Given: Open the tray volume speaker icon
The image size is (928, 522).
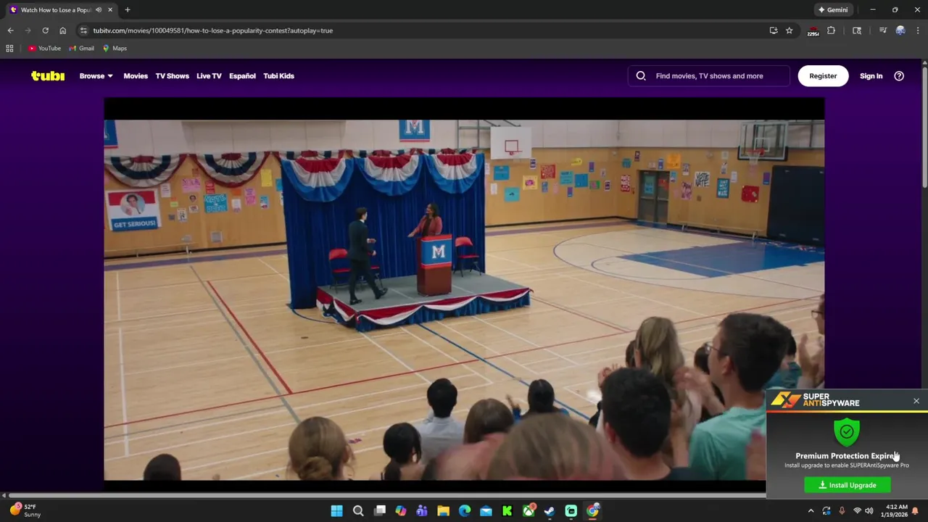Looking at the screenshot, I should click(x=869, y=511).
